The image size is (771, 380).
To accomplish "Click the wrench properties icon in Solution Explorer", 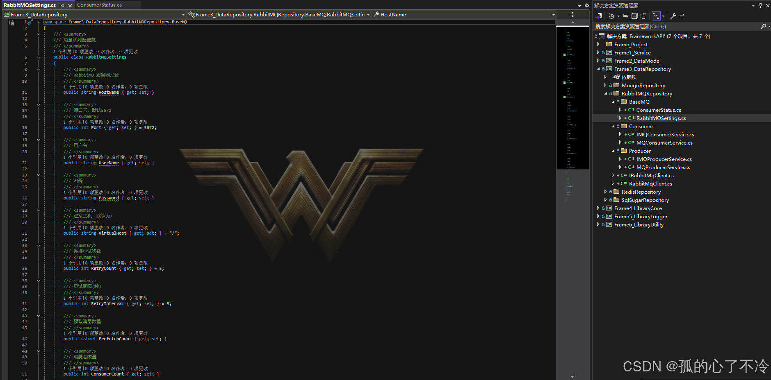I will [673, 16].
